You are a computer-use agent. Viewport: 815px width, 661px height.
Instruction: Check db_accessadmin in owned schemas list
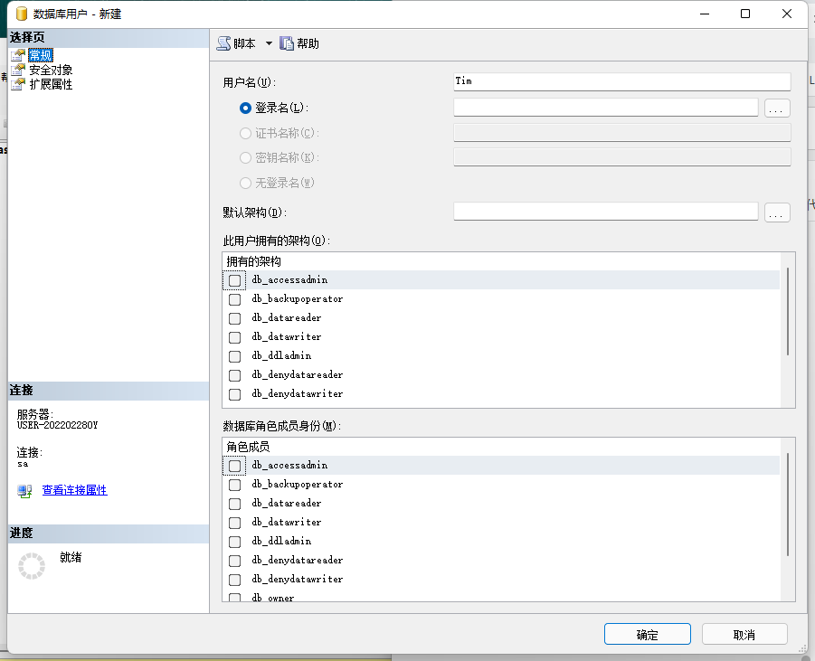click(x=235, y=280)
